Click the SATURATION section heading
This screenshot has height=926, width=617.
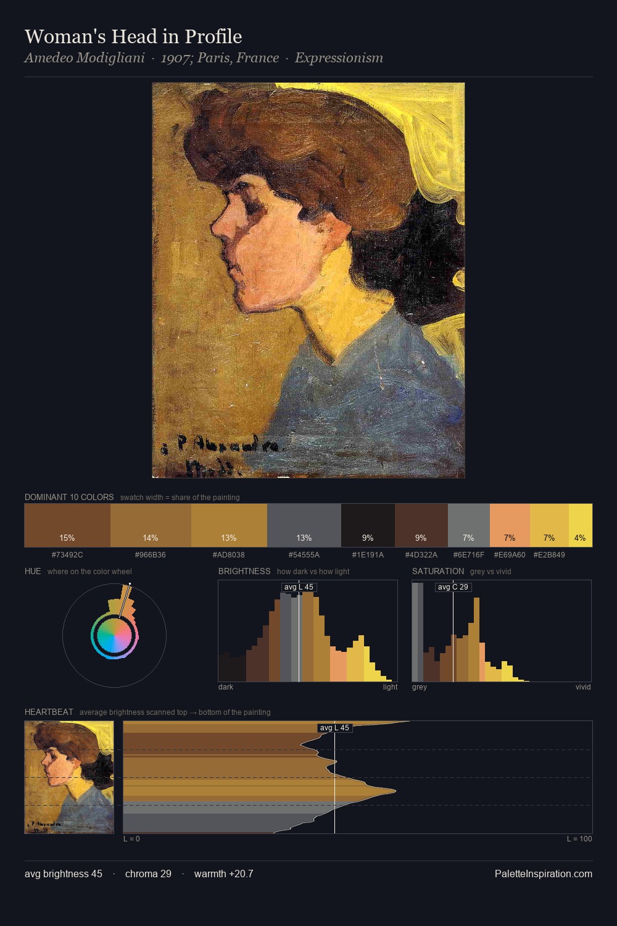(x=438, y=571)
